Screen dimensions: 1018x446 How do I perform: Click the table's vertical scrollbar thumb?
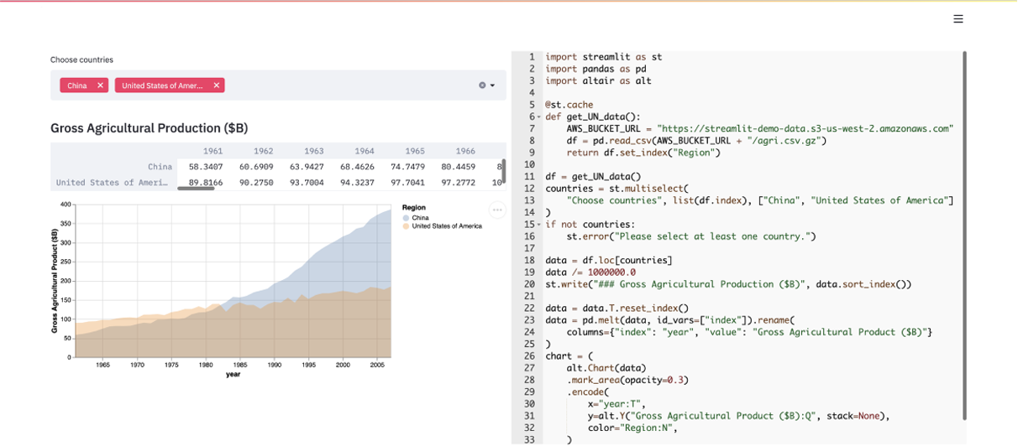click(x=503, y=170)
